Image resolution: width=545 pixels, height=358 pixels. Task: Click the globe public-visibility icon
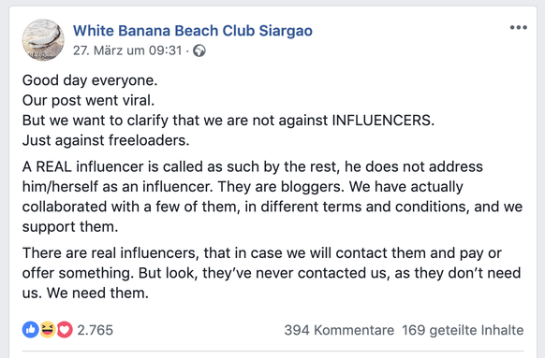[199, 50]
